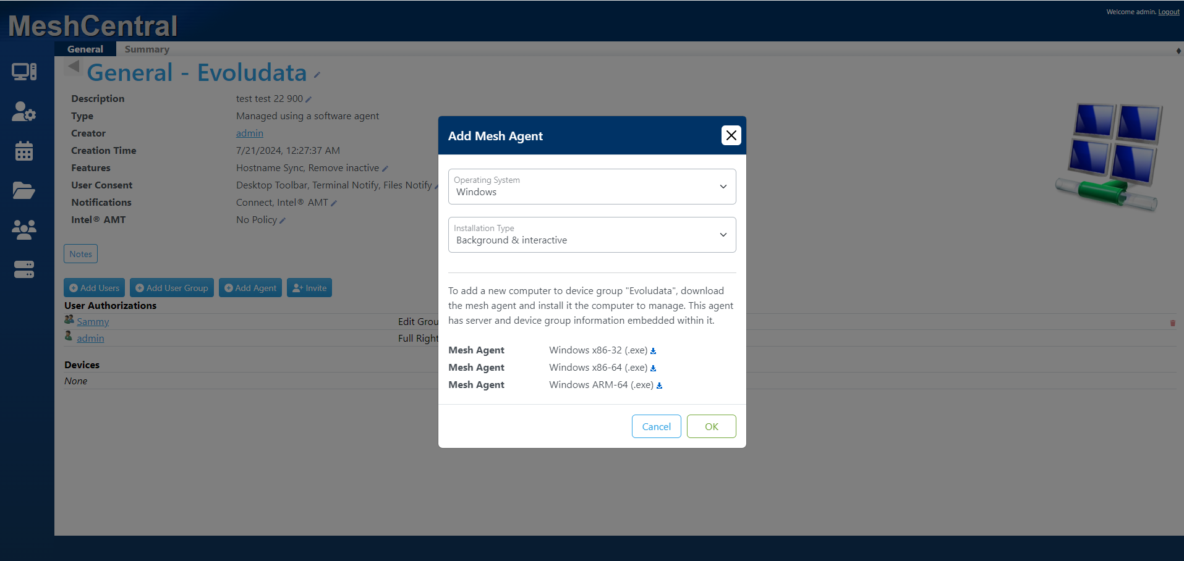The height and width of the screenshot is (561, 1184).
Task: Select the "Managed using a software agent" text
Action: 307,116
